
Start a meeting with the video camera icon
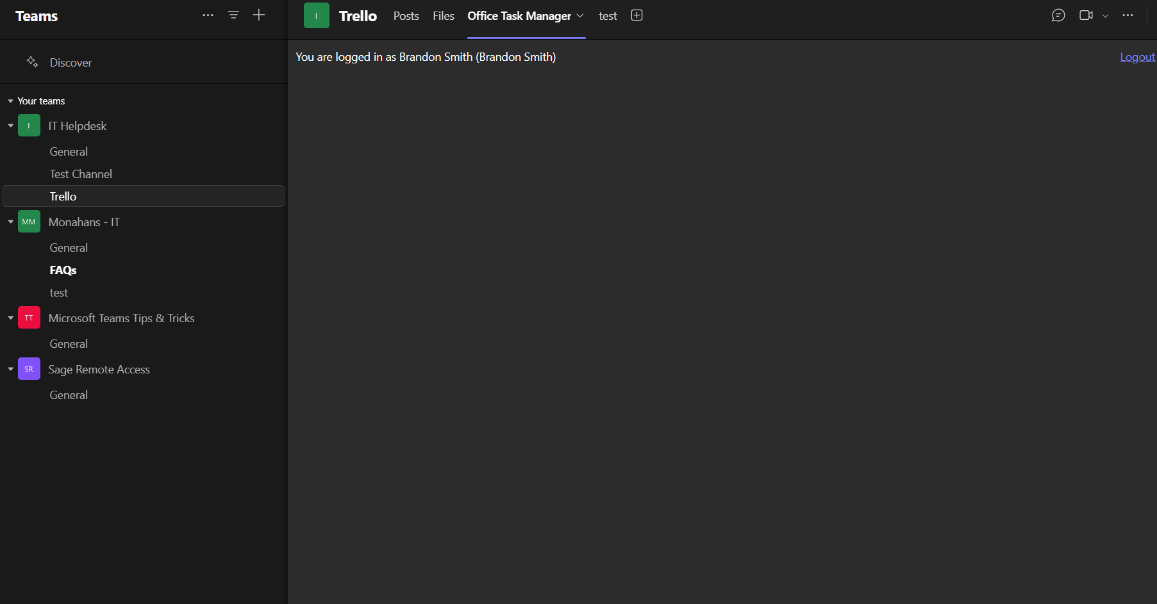tap(1086, 15)
